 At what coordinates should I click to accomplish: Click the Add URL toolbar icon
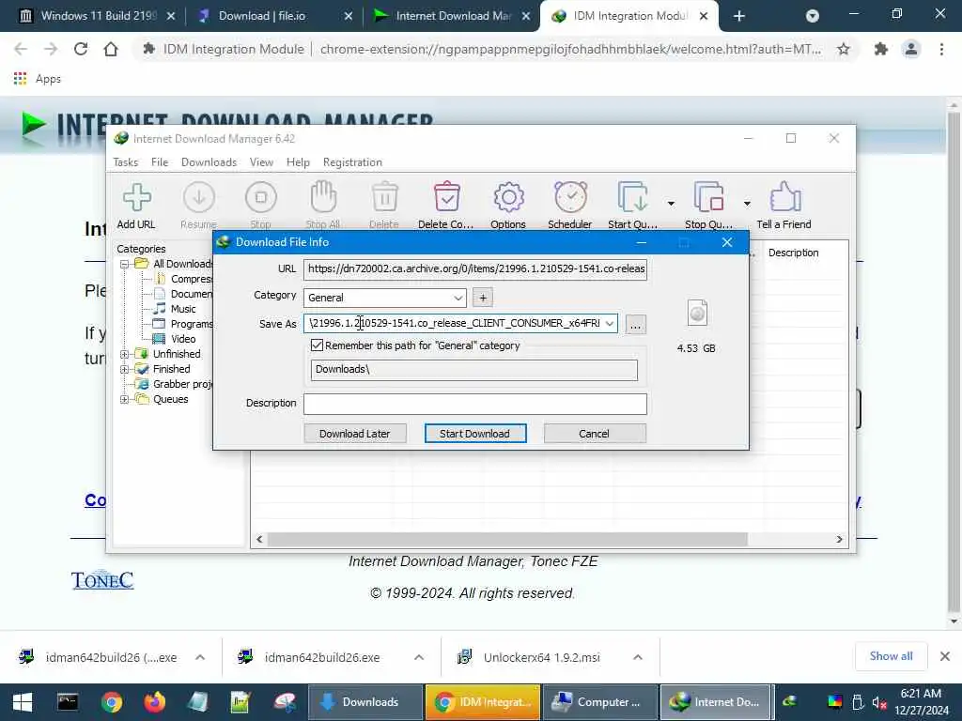pyautogui.click(x=136, y=197)
